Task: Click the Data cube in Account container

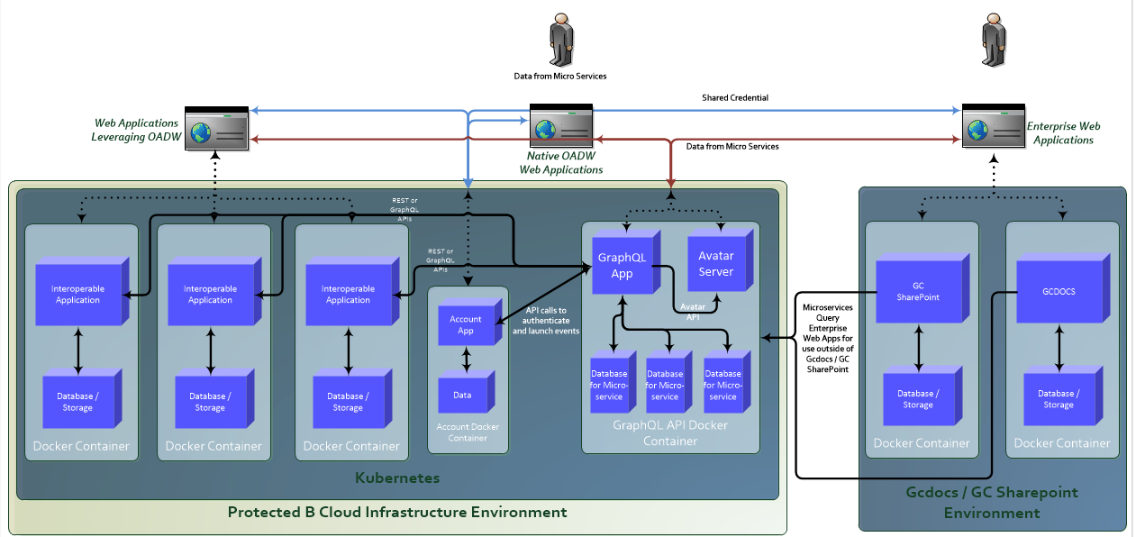Action: click(x=465, y=394)
